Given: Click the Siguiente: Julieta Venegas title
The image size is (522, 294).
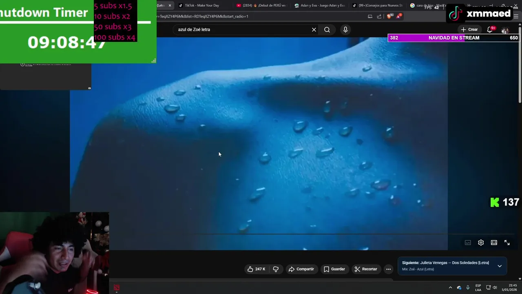Looking at the screenshot, I should click(445, 263).
